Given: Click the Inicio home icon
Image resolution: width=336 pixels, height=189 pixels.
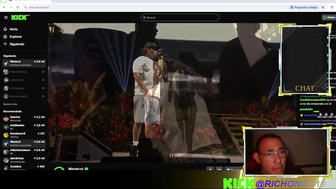Looking at the screenshot, I should [x=5, y=29].
